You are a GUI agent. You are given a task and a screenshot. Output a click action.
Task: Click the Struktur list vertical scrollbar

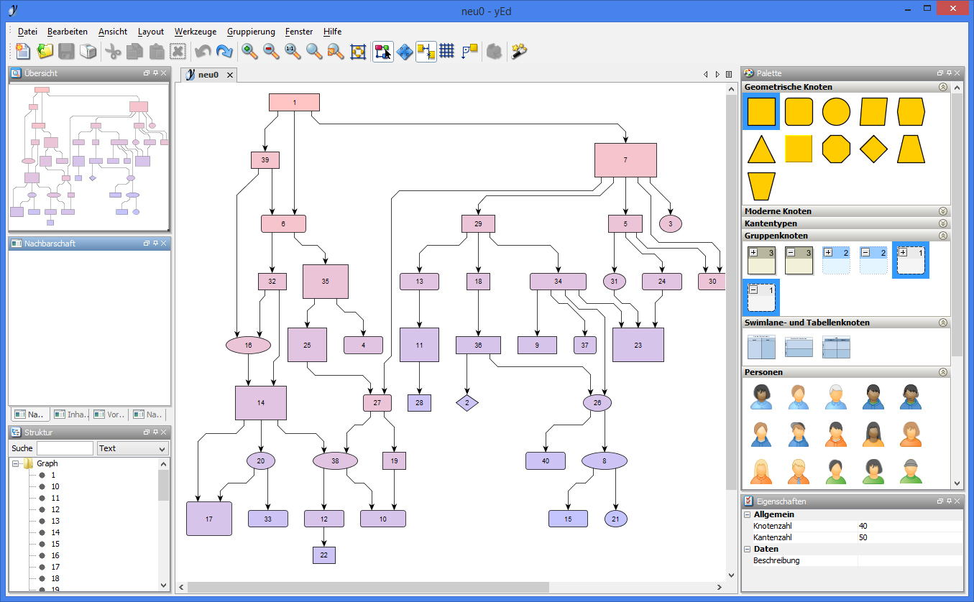point(164,485)
